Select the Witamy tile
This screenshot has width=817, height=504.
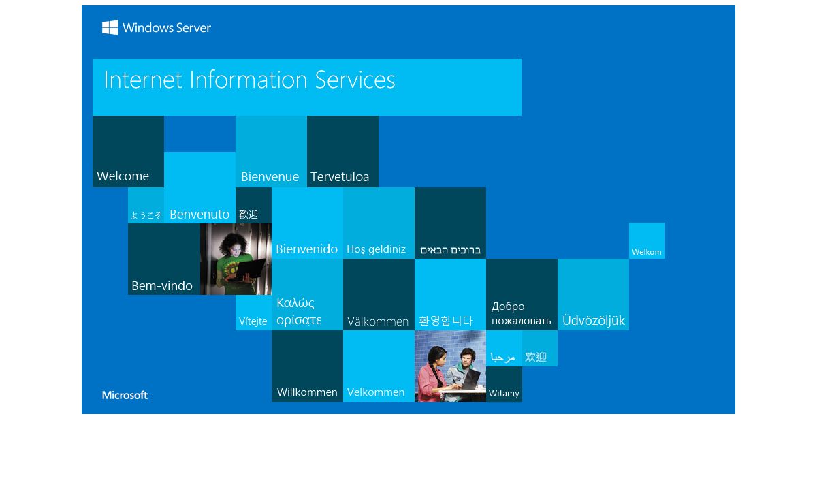[504, 384]
